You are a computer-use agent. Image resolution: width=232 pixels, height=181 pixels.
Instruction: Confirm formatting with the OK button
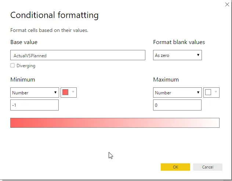175,167
